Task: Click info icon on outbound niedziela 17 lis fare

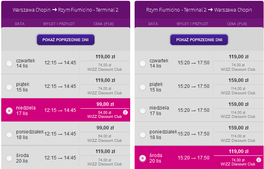Action: pyautogui.click(x=125, y=112)
